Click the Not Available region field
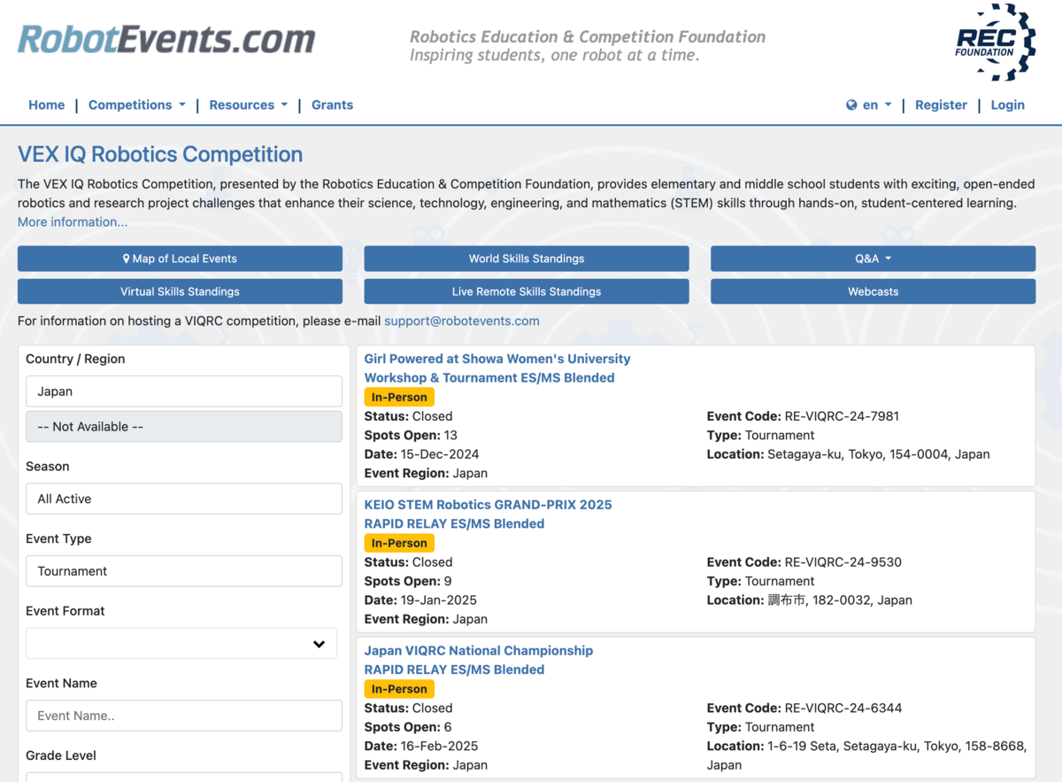 tap(184, 427)
